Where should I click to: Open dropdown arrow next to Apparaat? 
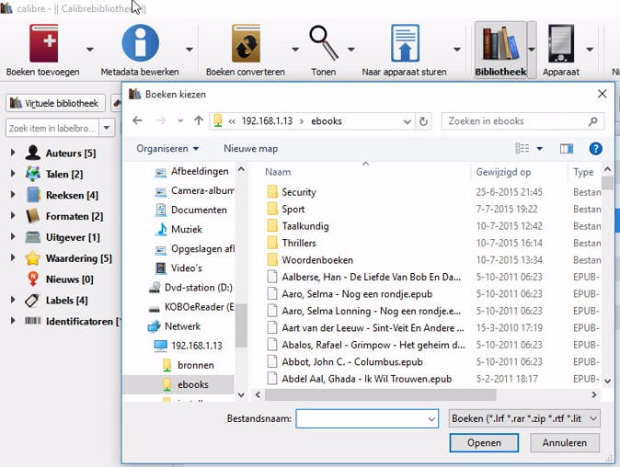590,50
